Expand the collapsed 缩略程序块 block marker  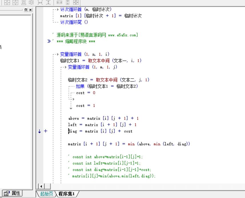[x=49, y=41]
